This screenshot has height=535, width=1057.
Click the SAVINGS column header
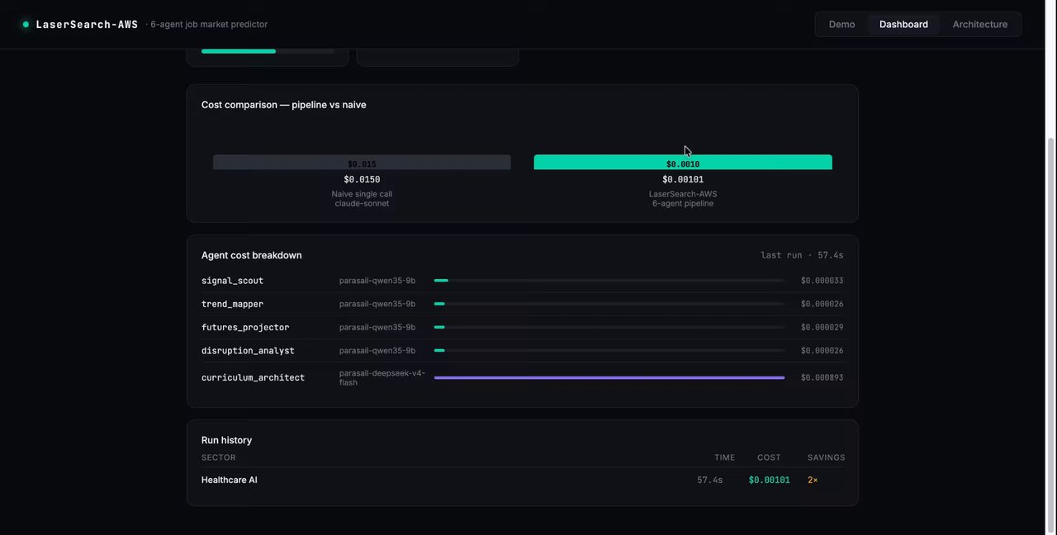click(x=826, y=457)
